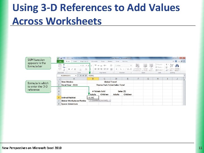Click the Decrease Font Size icon
Screen dimensions: 204x153
tap(91, 65)
